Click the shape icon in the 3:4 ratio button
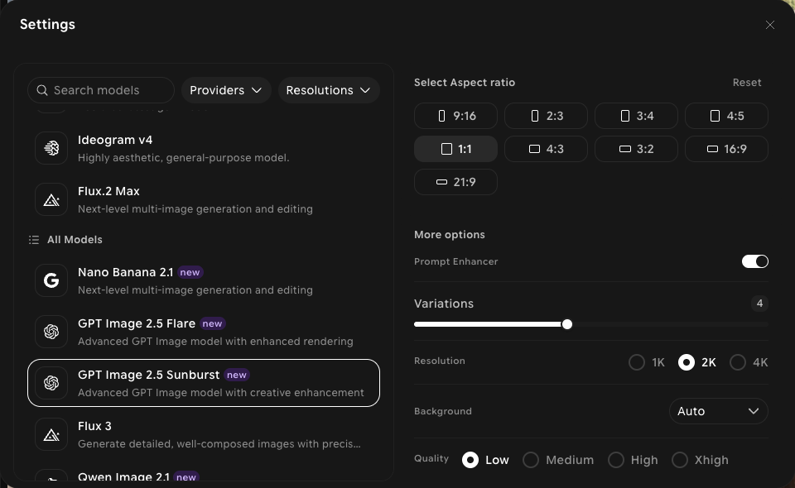Viewport: 795px width, 488px height. click(x=624, y=116)
